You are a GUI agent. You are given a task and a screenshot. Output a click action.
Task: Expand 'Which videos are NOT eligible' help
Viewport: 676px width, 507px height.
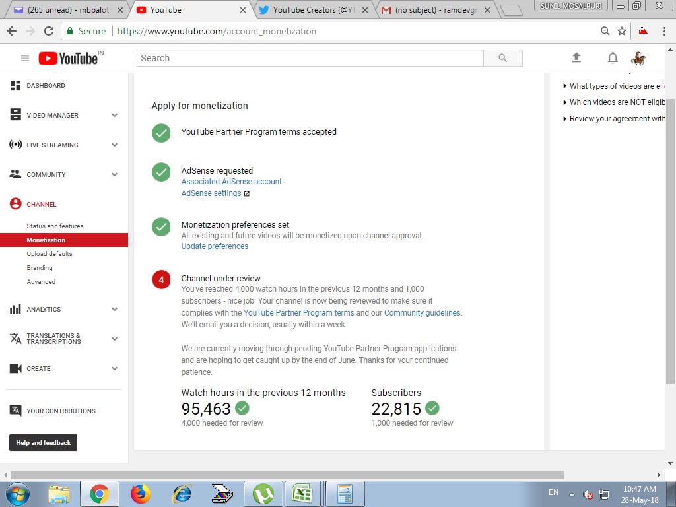pyautogui.click(x=614, y=102)
